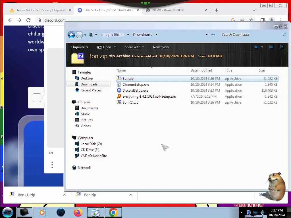Image resolution: width=291 pixels, height=218 pixels.
Task: Switch to Discord browser tab
Action: coord(108,10)
